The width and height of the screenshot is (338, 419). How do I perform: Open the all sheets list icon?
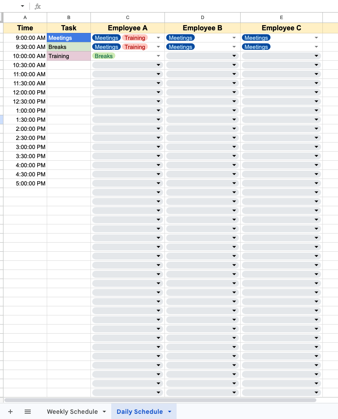point(28,412)
